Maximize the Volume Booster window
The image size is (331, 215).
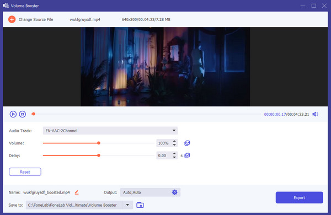(314, 6)
